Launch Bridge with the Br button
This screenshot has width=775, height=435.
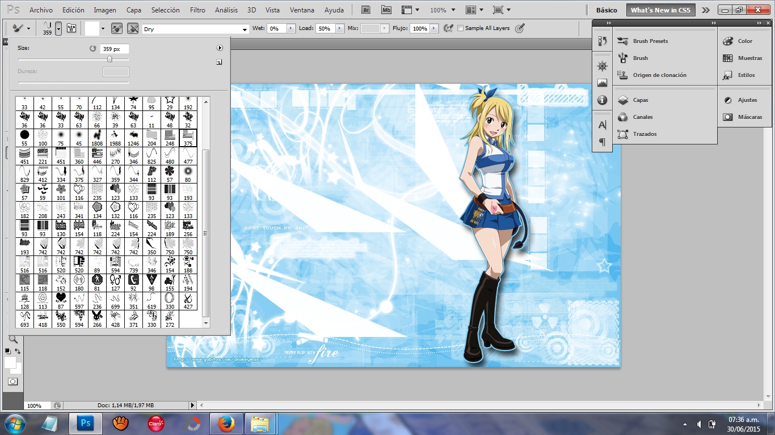(x=367, y=10)
